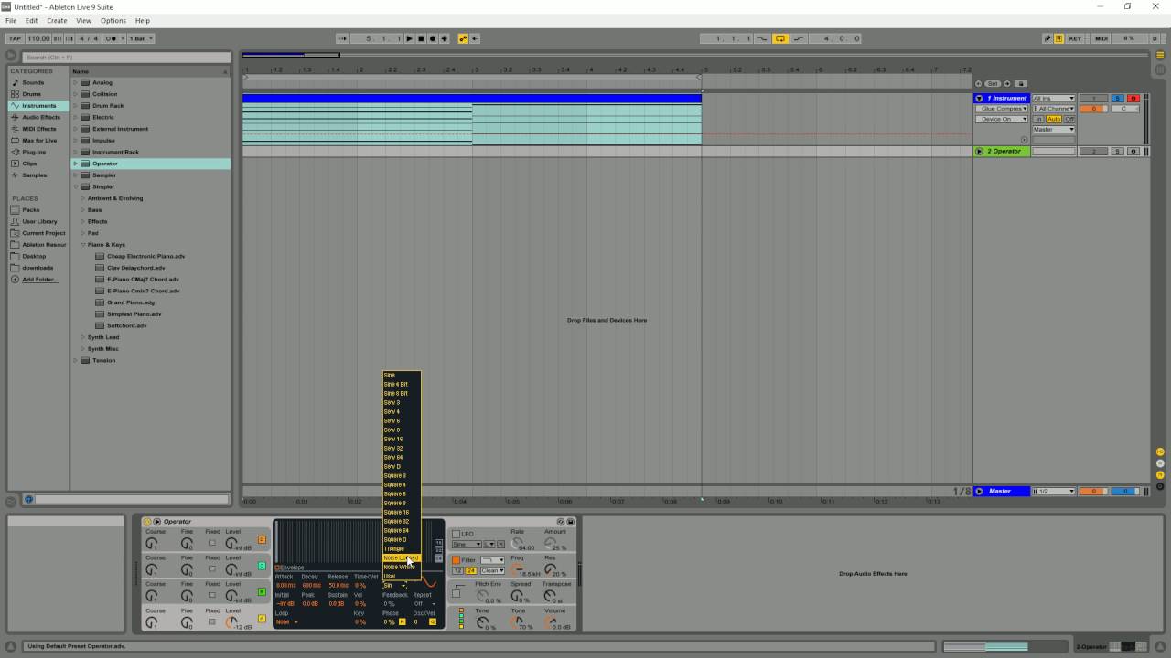Toggle the Metronome button
The width and height of the screenshot is (1171, 658).
tap(114, 38)
